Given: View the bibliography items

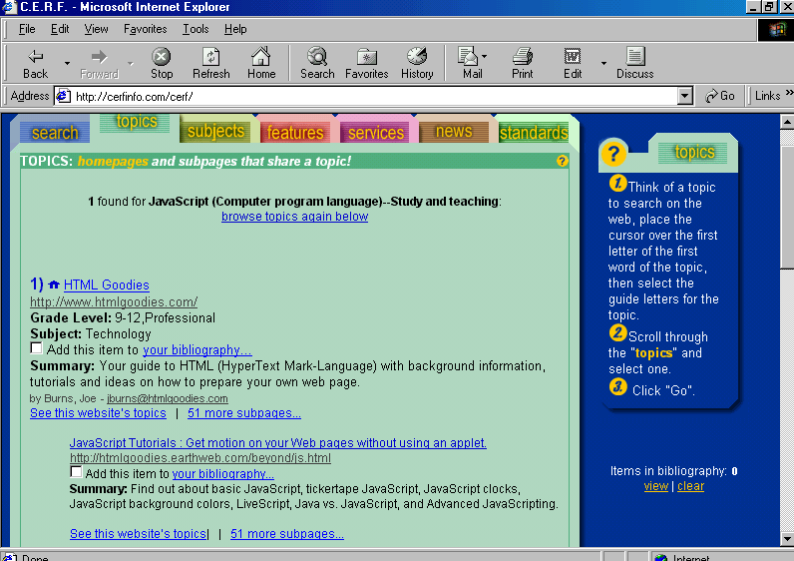Looking at the screenshot, I should pos(655,486).
